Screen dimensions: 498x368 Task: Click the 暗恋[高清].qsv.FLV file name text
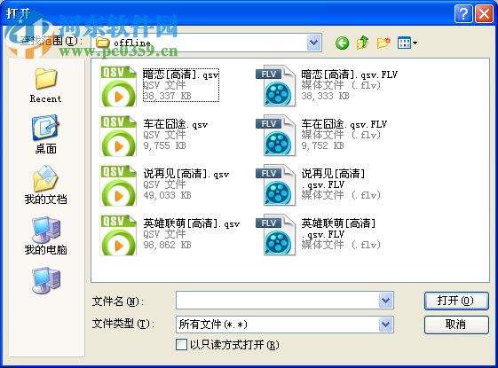(350, 74)
